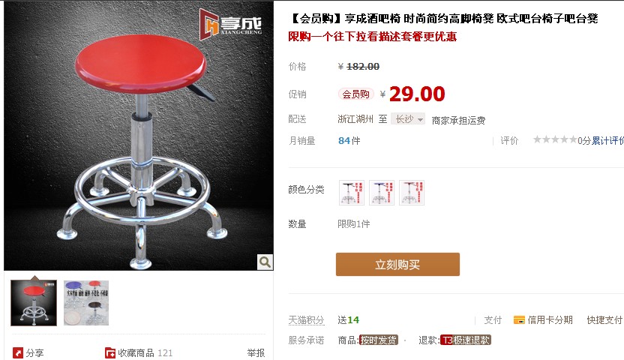Click the red share icon beside 分享

pos(17,352)
